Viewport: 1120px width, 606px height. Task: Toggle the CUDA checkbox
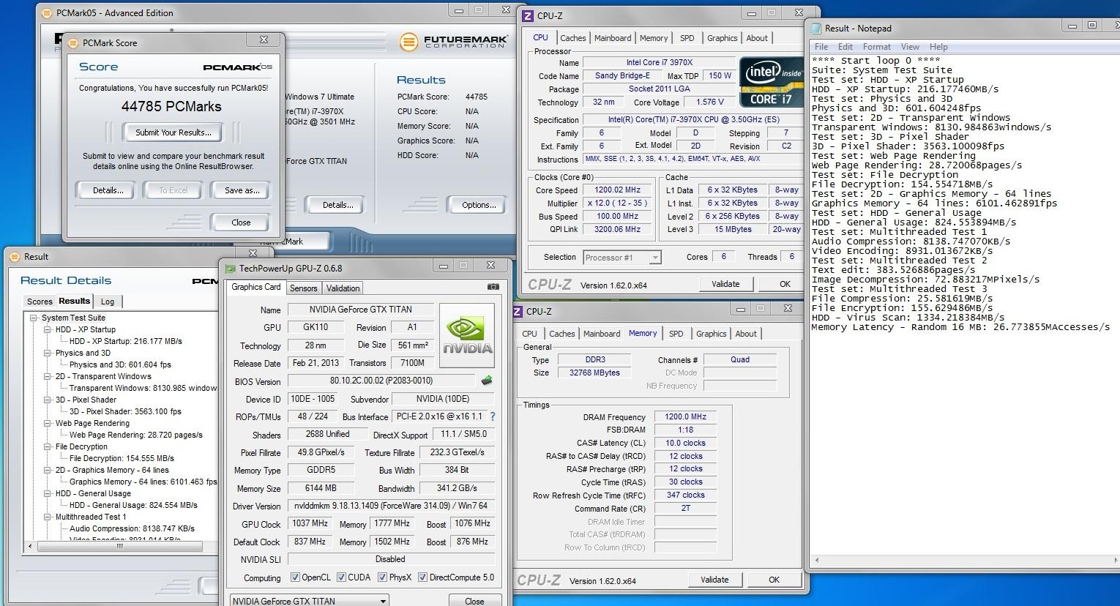point(341,577)
